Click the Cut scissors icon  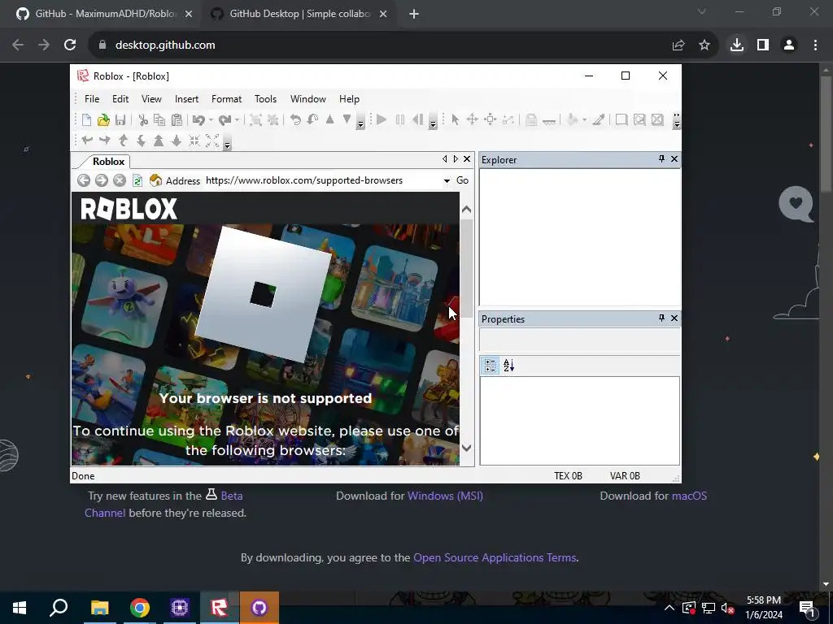143,120
